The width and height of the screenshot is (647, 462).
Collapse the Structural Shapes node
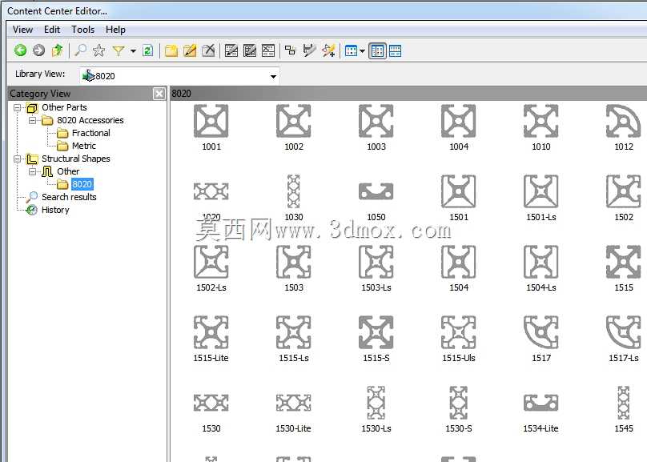(x=17, y=159)
